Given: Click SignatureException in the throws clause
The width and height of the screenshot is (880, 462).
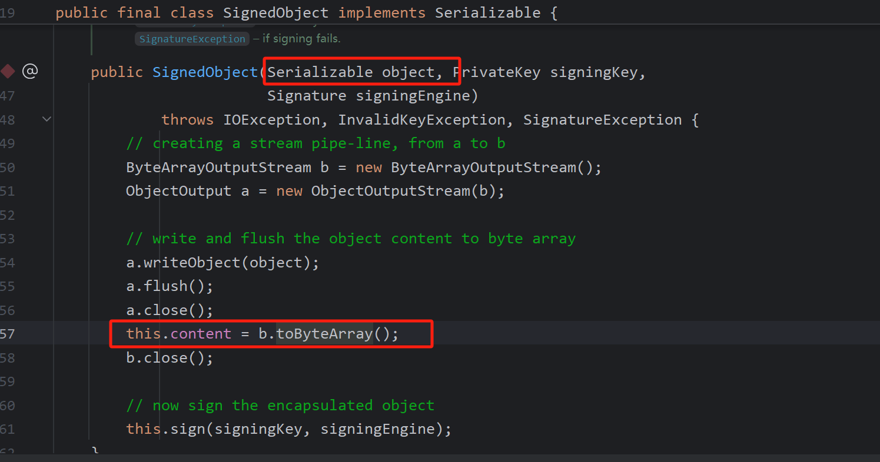Looking at the screenshot, I should click(602, 120).
